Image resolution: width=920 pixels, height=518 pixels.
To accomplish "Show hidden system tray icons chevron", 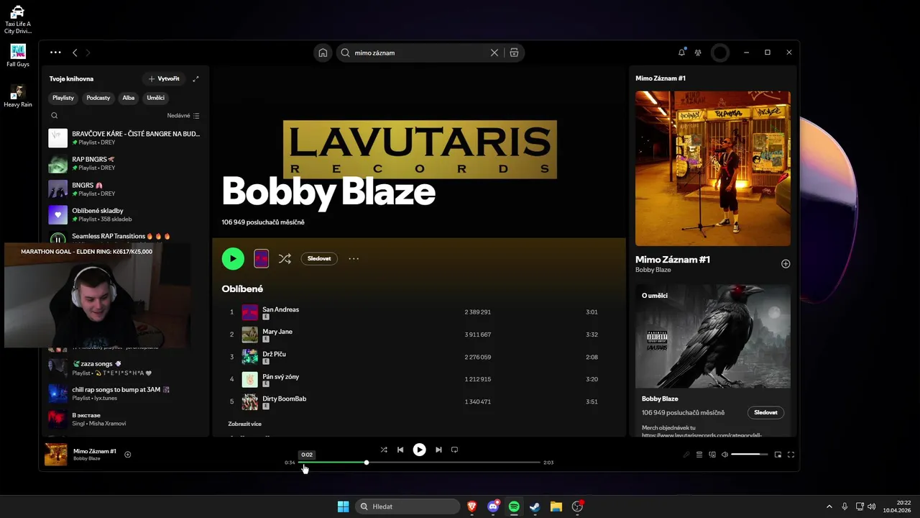I will pos(829,506).
